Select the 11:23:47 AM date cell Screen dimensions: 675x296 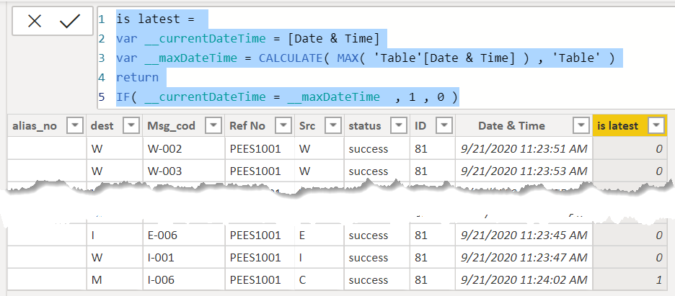coord(524,257)
